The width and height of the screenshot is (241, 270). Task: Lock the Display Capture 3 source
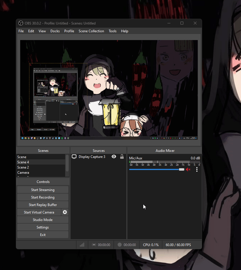coord(122,156)
